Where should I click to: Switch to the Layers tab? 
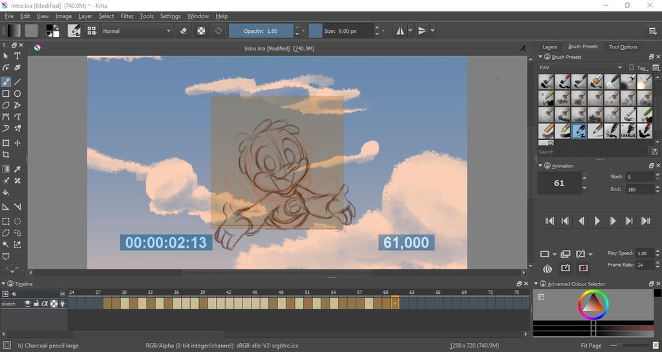(550, 47)
